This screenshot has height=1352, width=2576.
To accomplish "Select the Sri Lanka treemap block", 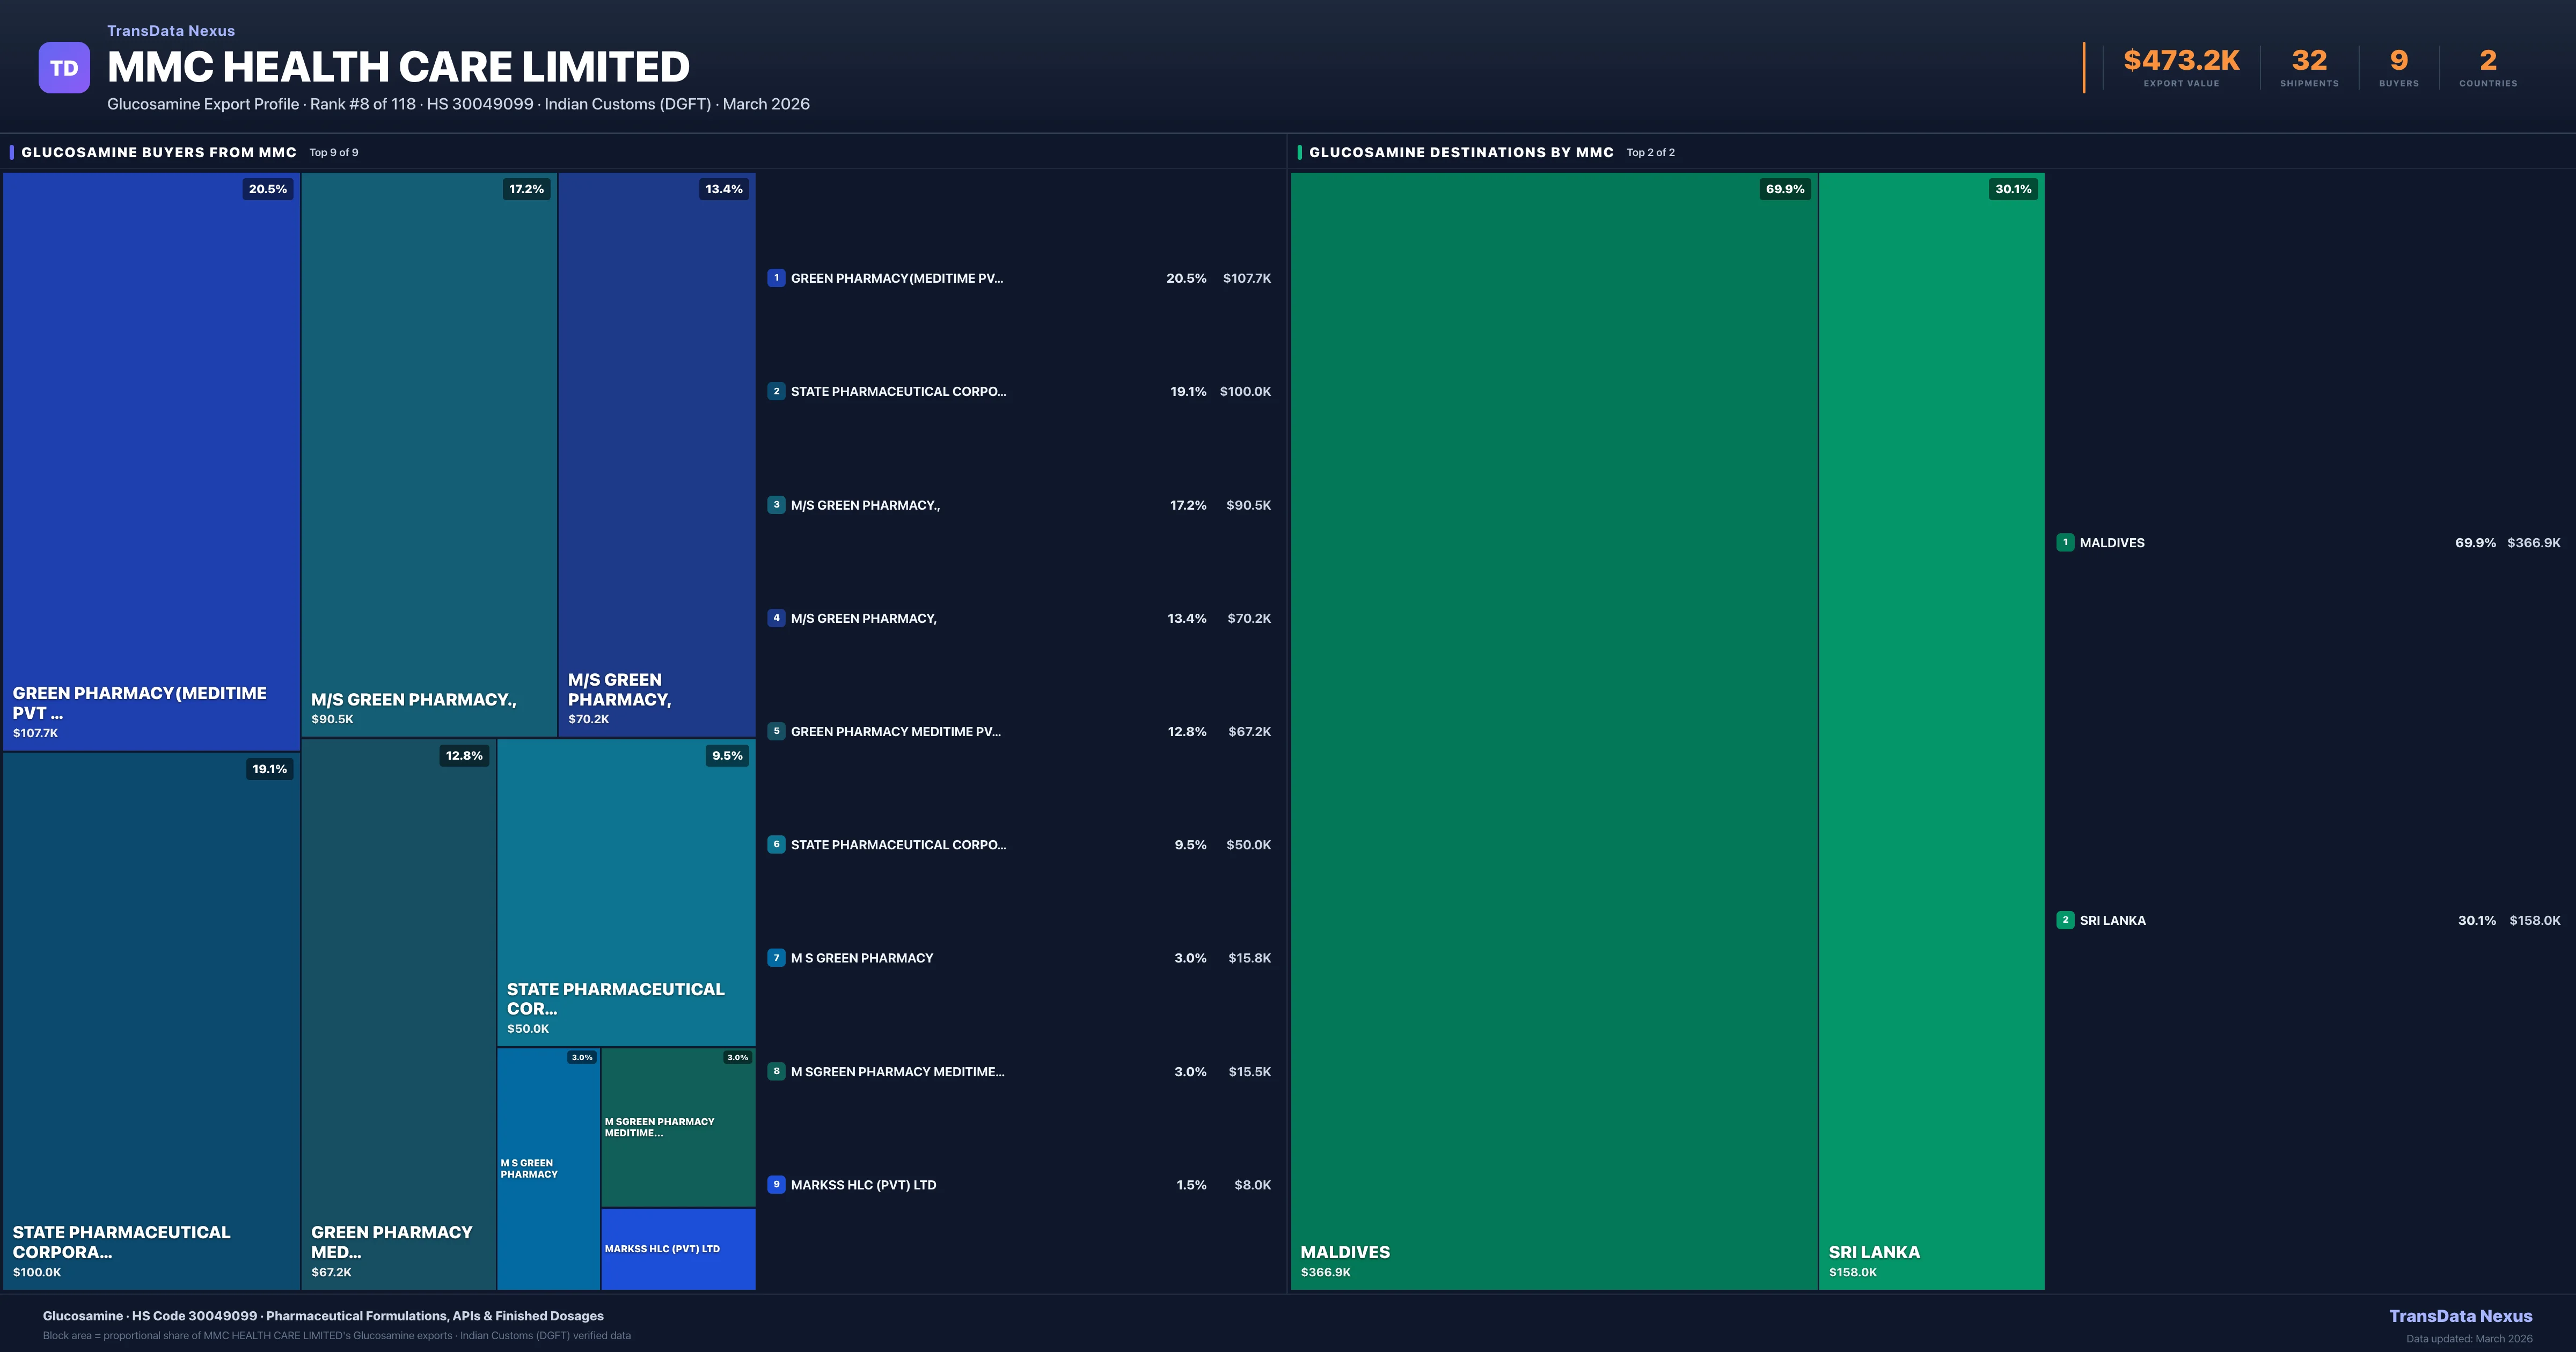I will click(1931, 730).
